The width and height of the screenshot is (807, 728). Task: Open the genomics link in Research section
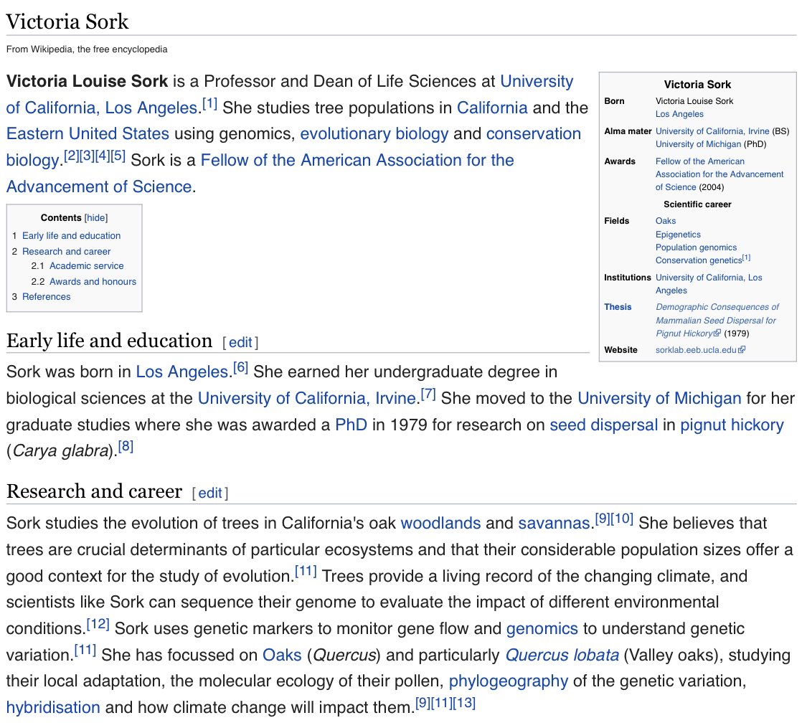coord(542,629)
